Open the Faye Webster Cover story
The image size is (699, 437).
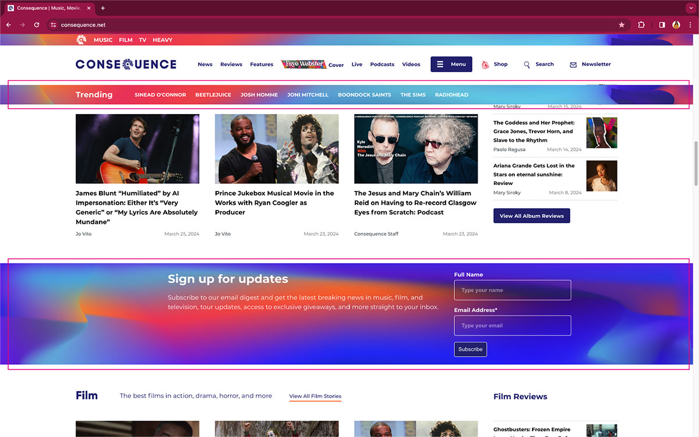312,65
